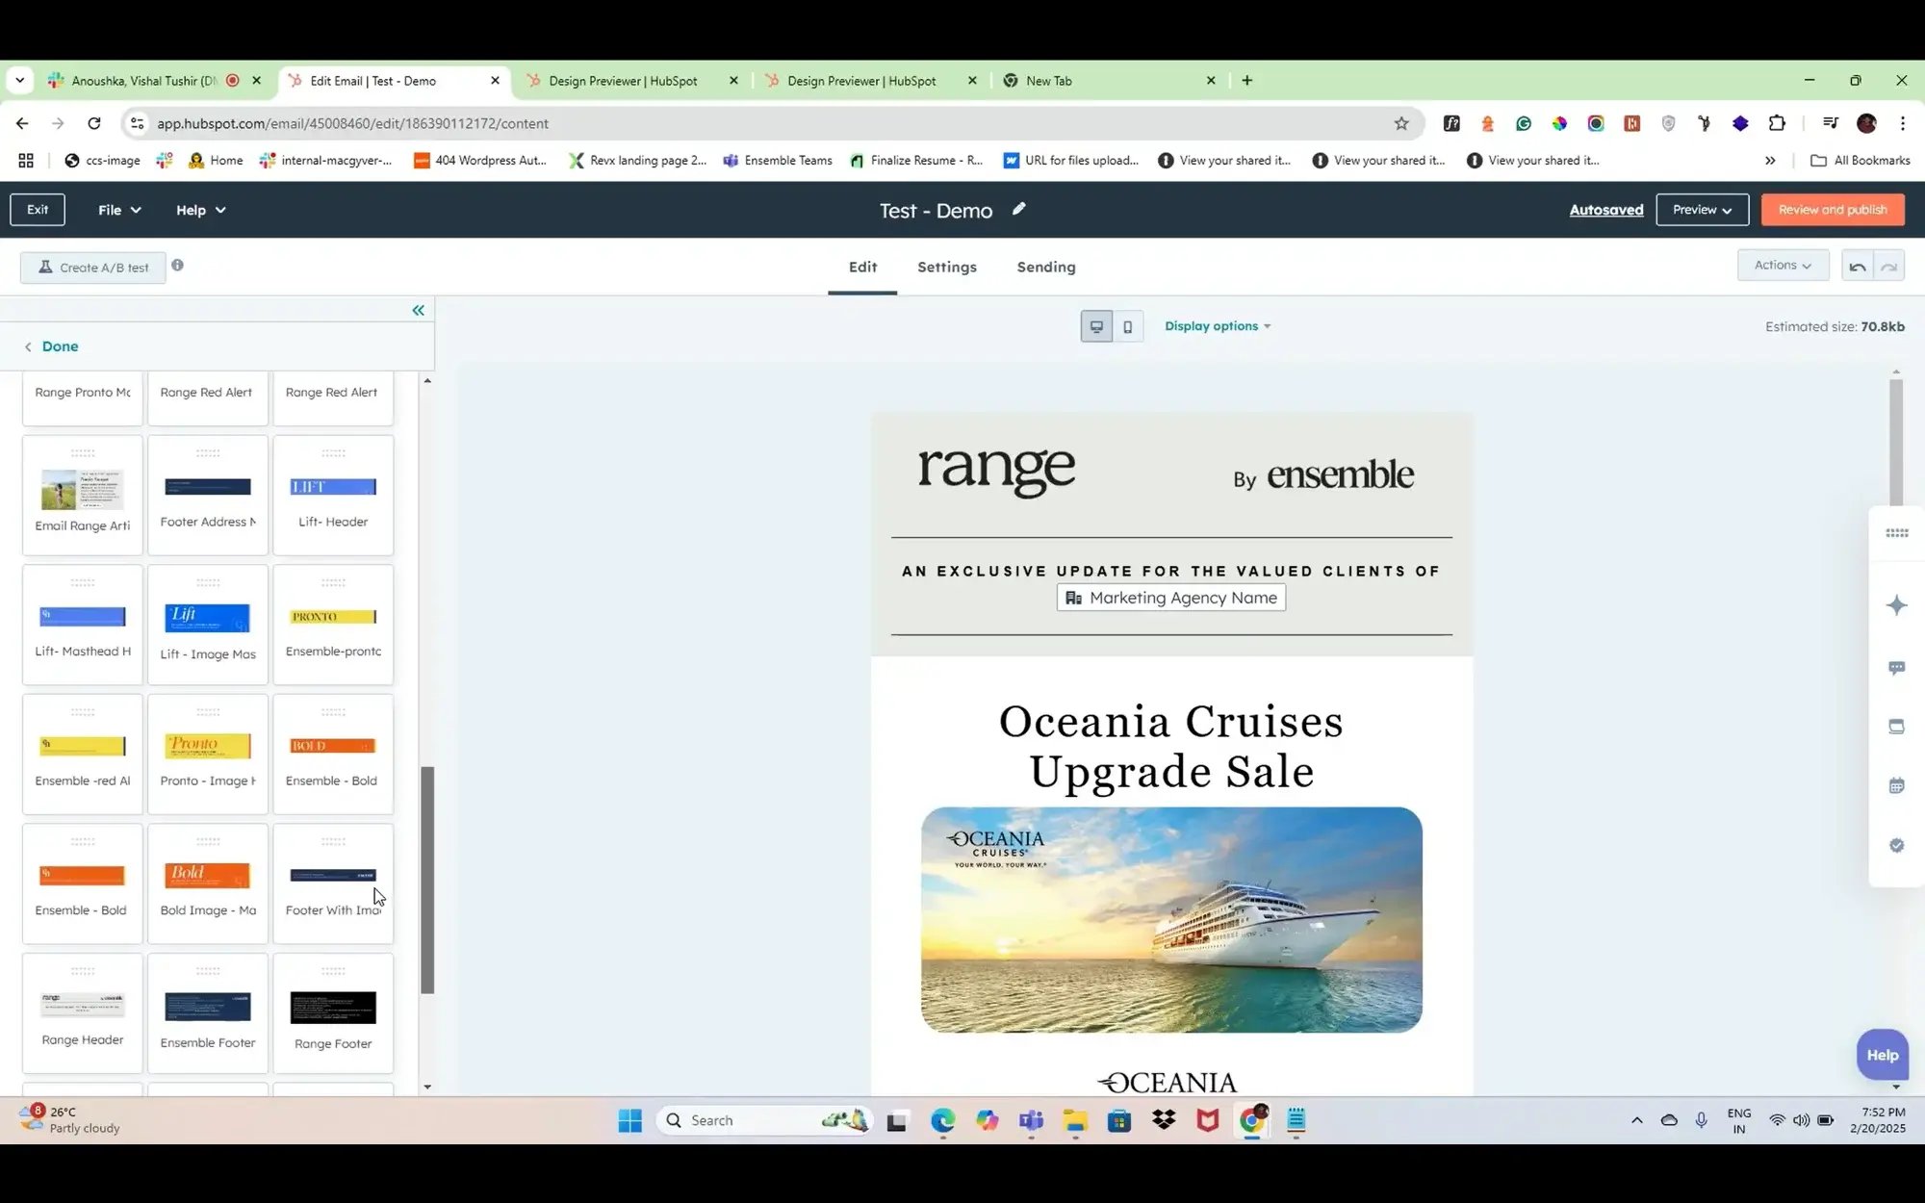Select the Lift- Header module thumbnail
Viewport: 1925px width, 1203px height.
(x=333, y=496)
